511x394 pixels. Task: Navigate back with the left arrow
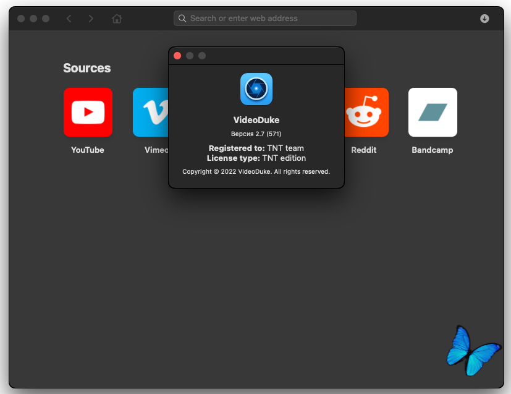(x=69, y=19)
